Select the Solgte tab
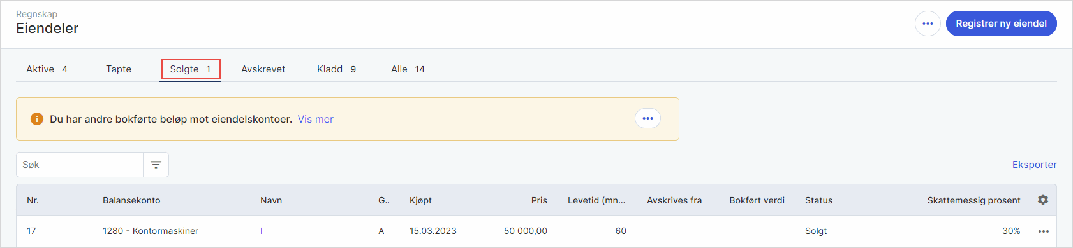The height and width of the screenshot is (248, 1073). (190, 69)
